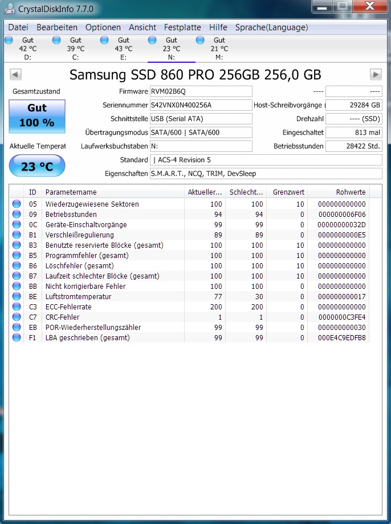The width and height of the screenshot is (391, 524).
Task: Click status icon for ECC-Fehlerrate
Action: pos(17,307)
